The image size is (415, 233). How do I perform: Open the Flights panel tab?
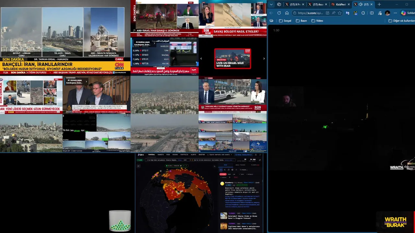pos(255,165)
